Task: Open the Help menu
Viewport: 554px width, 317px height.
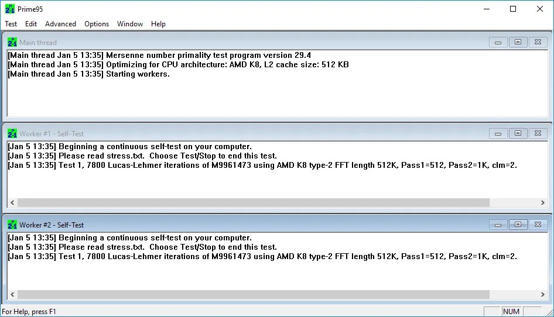Action: point(158,23)
